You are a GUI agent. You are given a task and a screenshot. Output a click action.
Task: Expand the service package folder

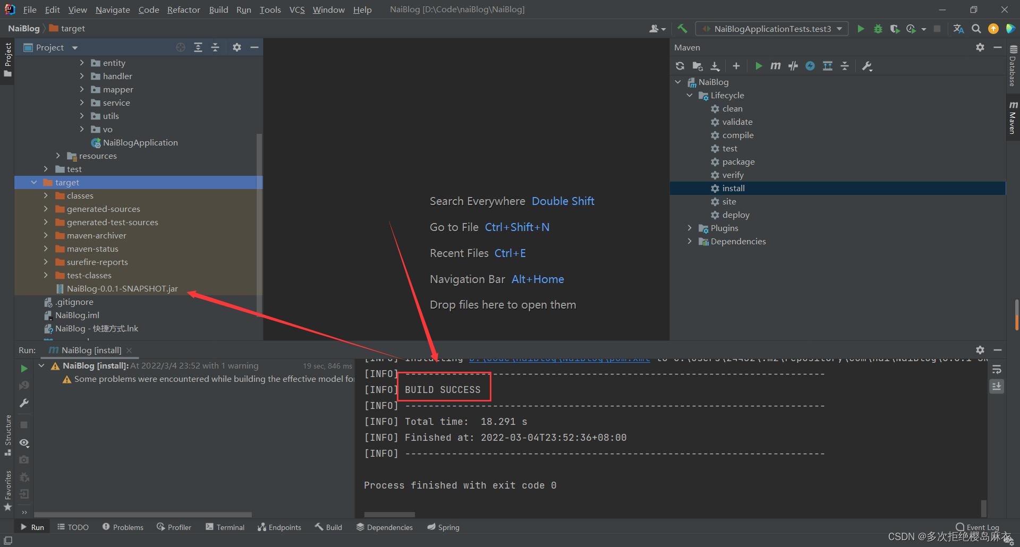tap(82, 102)
